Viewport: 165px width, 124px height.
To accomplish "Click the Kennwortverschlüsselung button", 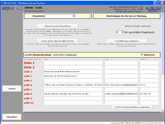I will coord(58,26).
